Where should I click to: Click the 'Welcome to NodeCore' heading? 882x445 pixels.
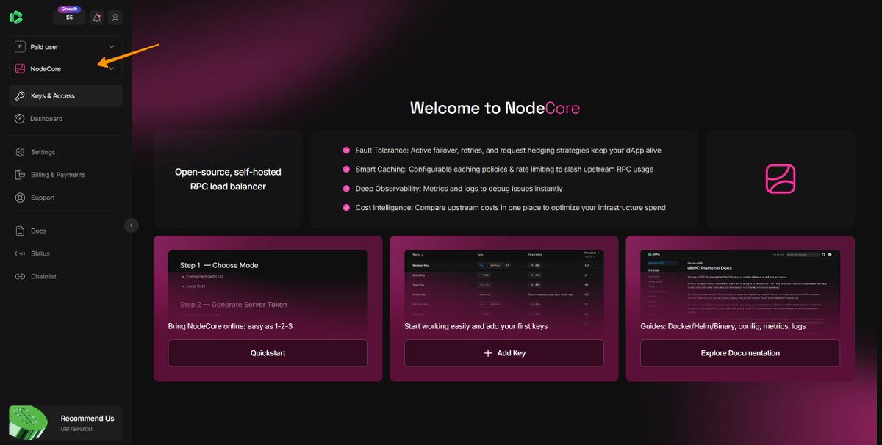click(x=495, y=109)
